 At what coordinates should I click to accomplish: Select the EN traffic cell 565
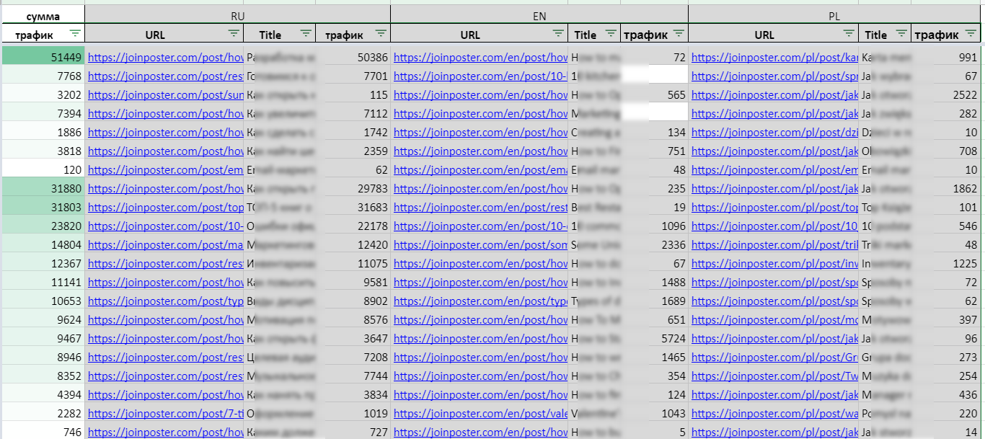tap(654, 94)
